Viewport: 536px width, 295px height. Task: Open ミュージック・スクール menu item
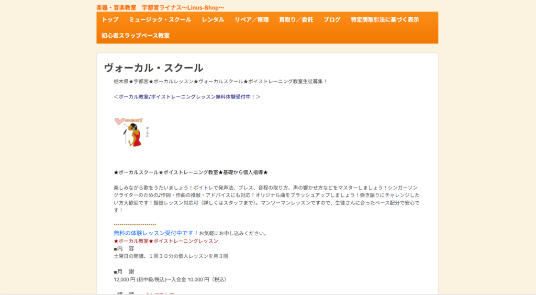tap(160, 20)
